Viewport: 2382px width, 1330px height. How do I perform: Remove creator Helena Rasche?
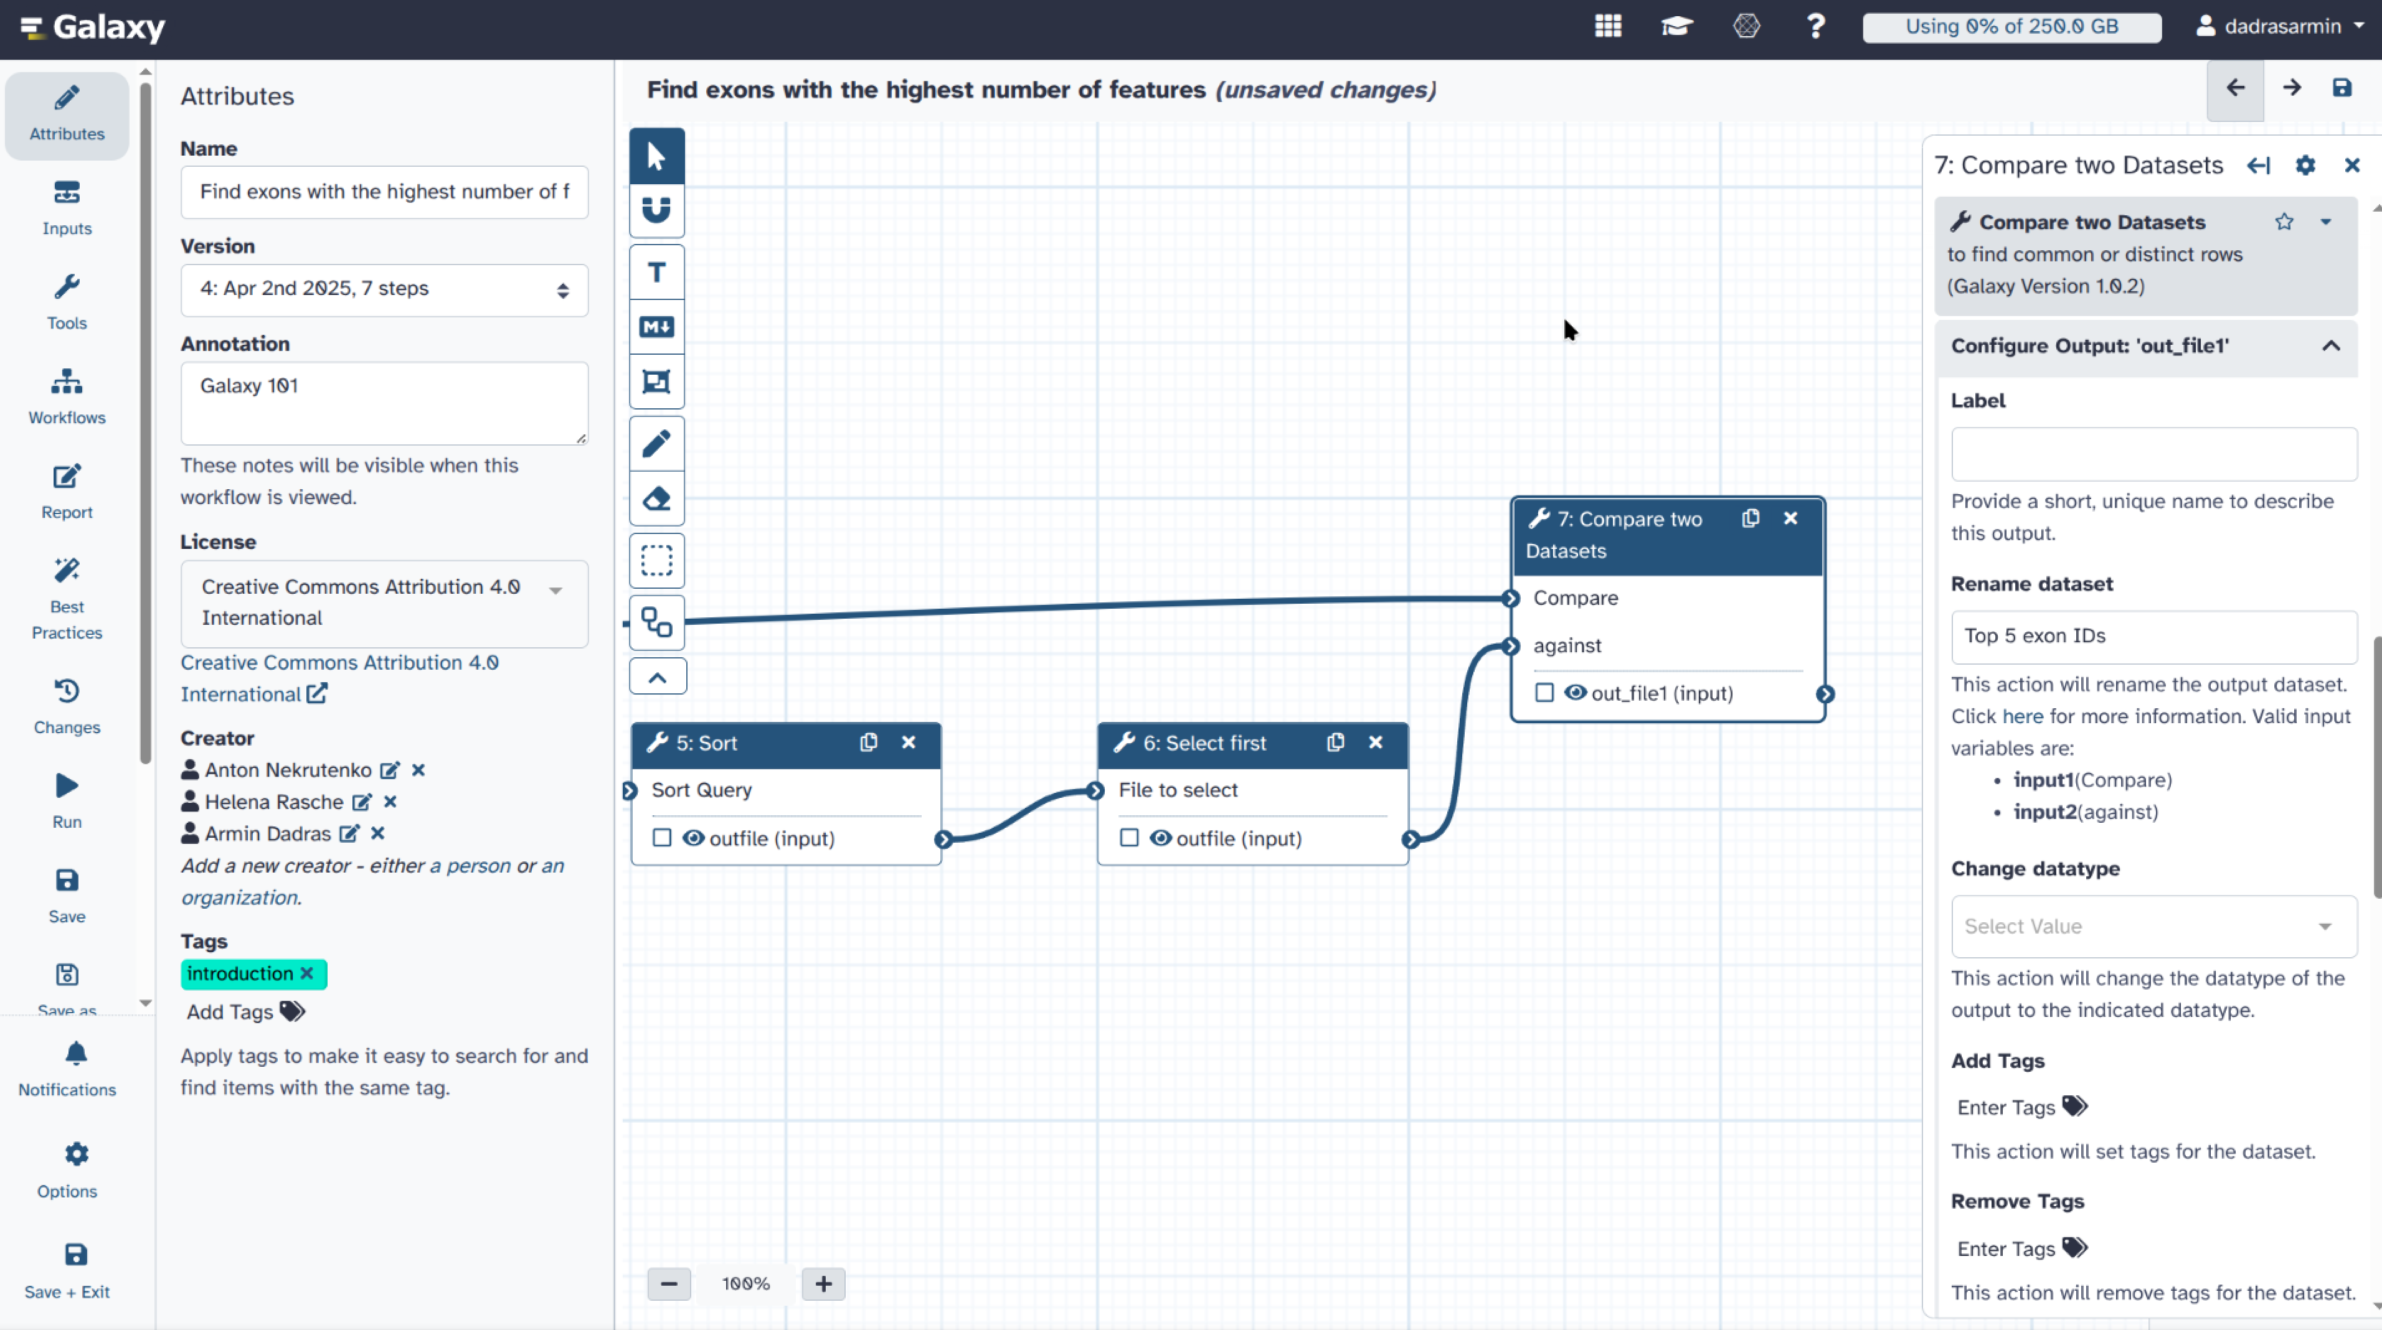click(x=390, y=802)
